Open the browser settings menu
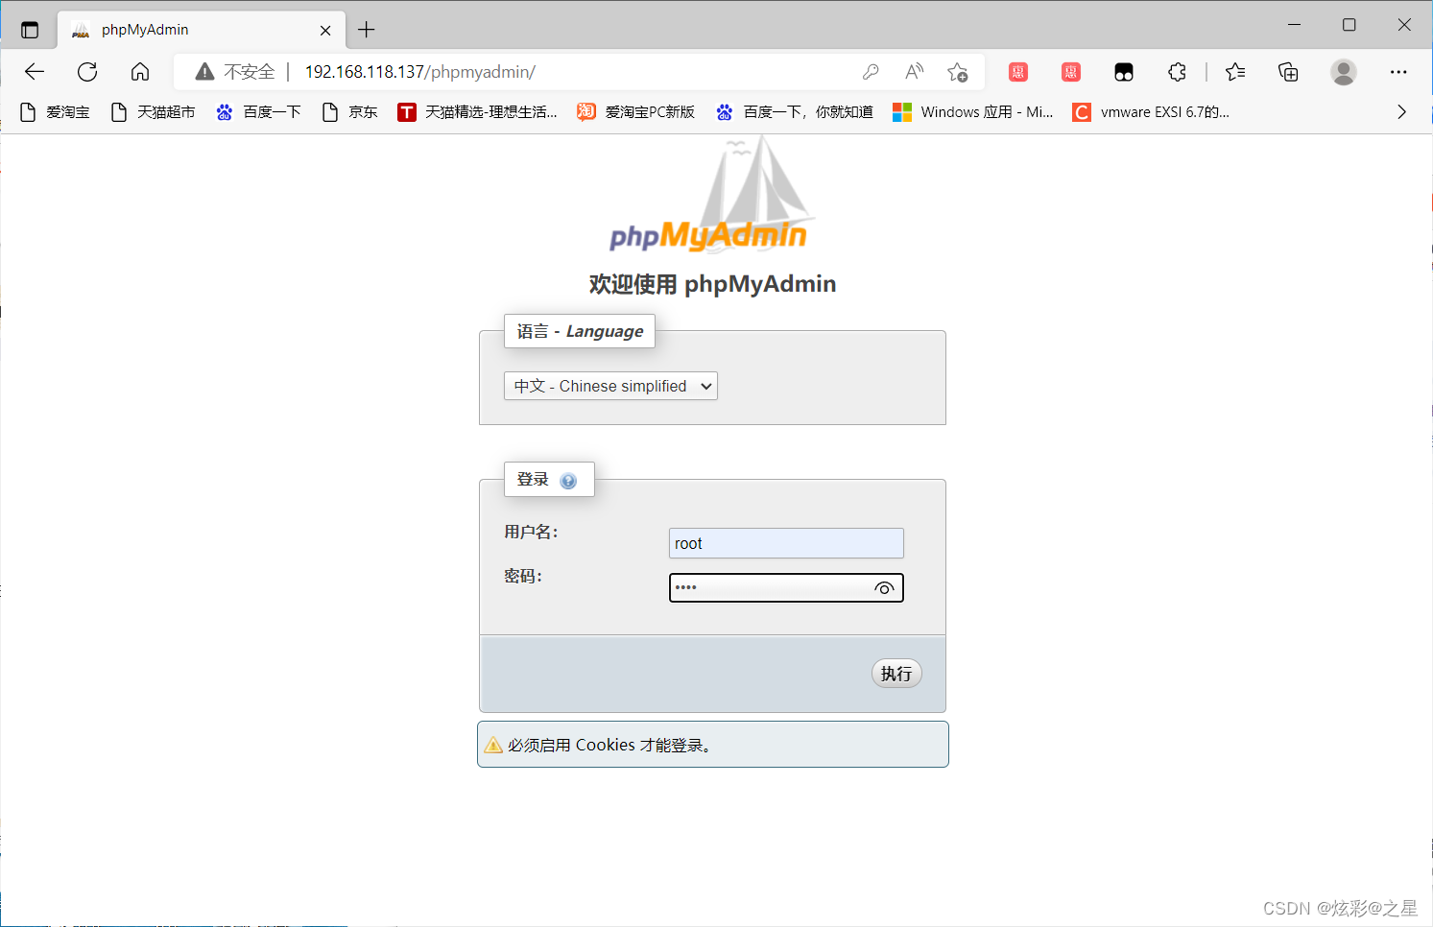The height and width of the screenshot is (927, 1433). coord(1398,71)
